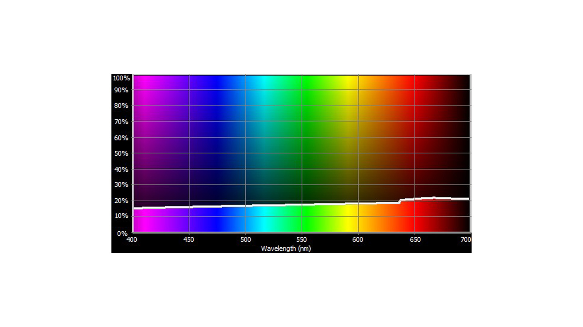Click the 40% vertical axis label

click(x=121, y=170)
